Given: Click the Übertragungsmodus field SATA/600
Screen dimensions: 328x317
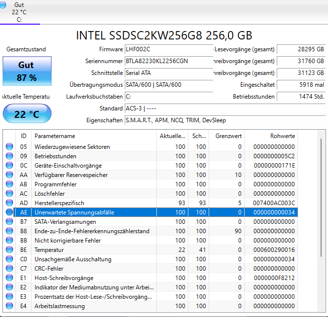Looking at the screenshot, I should tap(169, 85).
